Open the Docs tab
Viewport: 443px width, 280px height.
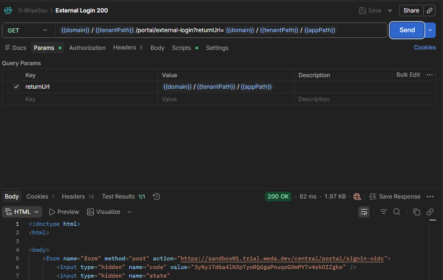pos(15,48)
